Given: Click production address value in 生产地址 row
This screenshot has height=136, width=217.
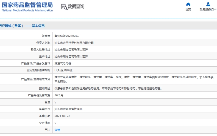Looking at the screenshot, I should [71, 56].
